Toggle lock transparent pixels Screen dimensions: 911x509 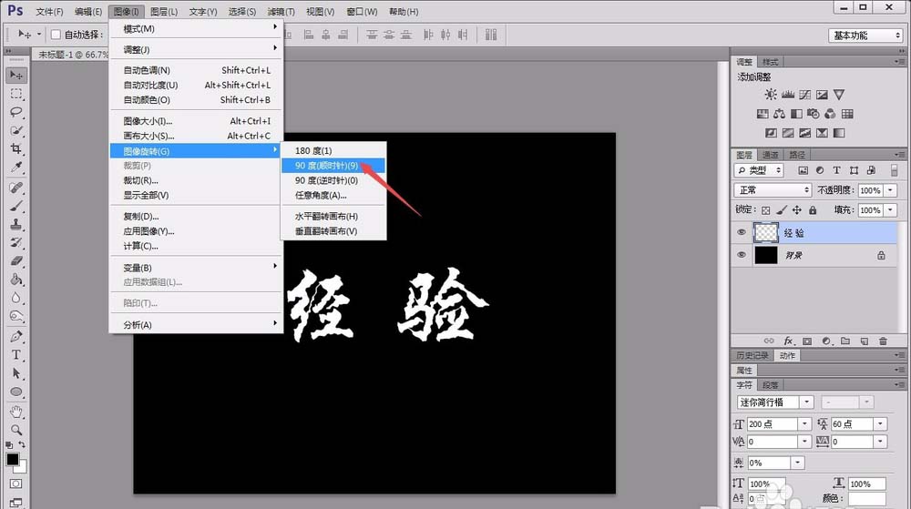point(766,210)
